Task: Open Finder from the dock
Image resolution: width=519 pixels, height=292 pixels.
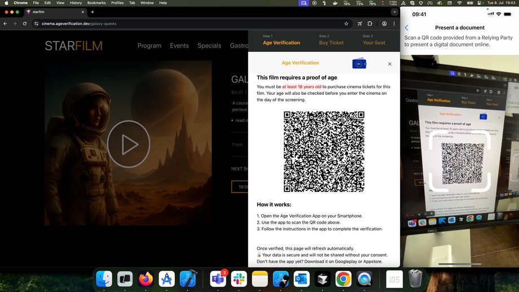Action: (x=104, y=279)
